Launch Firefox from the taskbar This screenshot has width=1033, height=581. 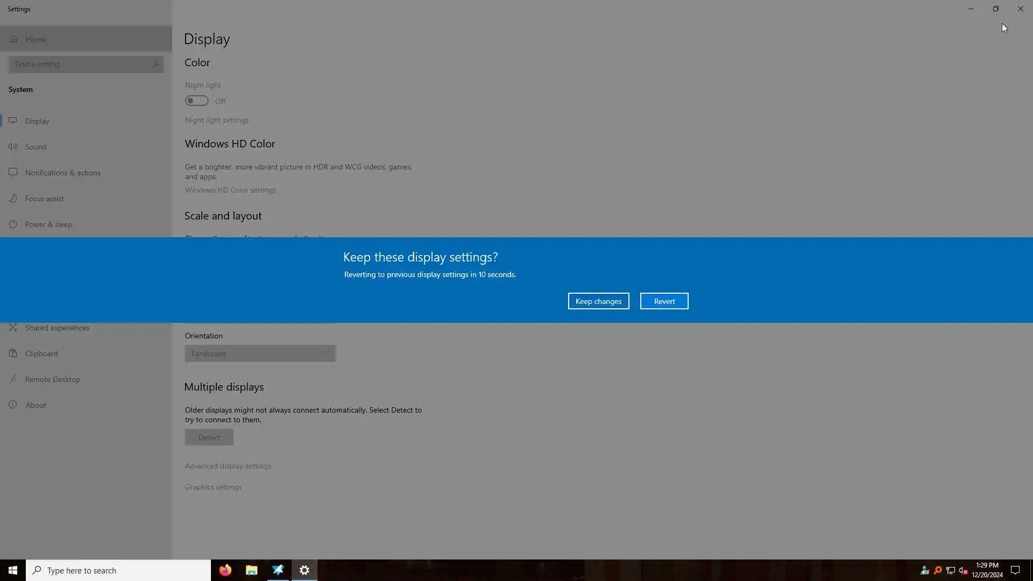coord(225,570)
